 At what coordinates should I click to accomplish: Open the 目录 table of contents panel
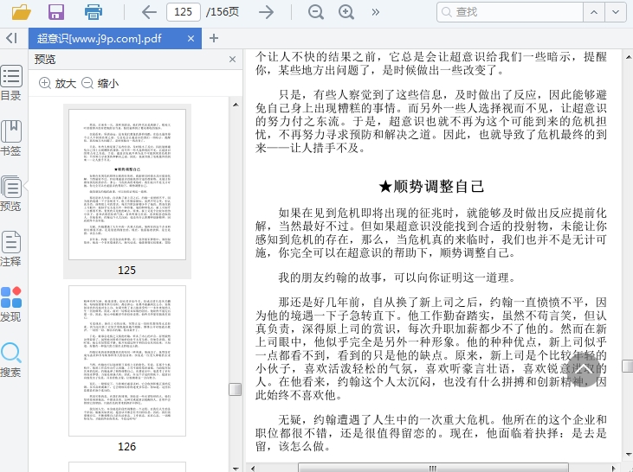pos(11,83)
